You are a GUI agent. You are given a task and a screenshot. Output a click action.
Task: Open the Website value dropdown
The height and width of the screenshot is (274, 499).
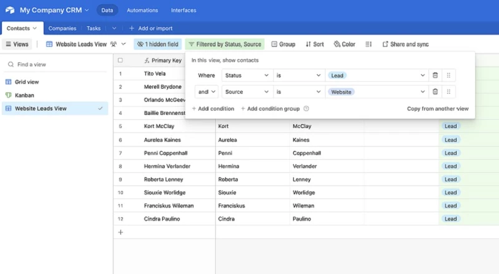377,92
